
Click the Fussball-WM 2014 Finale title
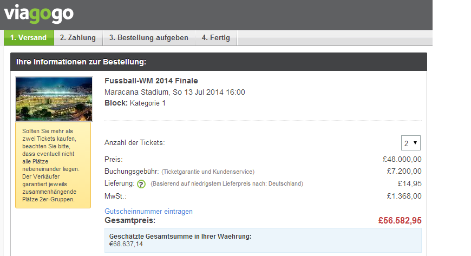[x=151, y=81]
